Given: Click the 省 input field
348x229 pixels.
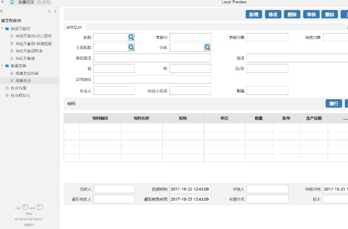Looking at the screenshot, I should (114, 68).
